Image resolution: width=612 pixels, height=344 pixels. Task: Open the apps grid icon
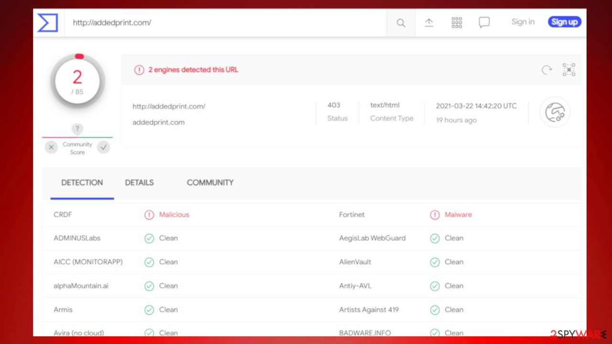[x=457, y=22]
